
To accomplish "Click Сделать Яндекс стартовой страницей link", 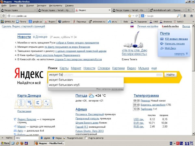I will click(23, 26).
